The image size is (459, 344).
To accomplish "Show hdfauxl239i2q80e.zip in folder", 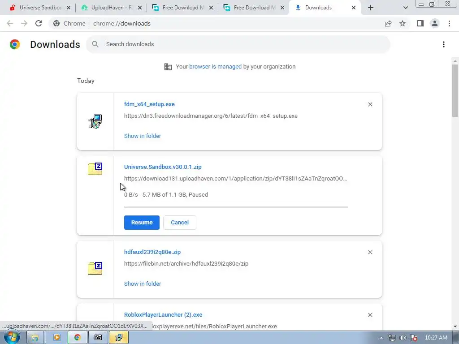I will [x=143, y=284].
